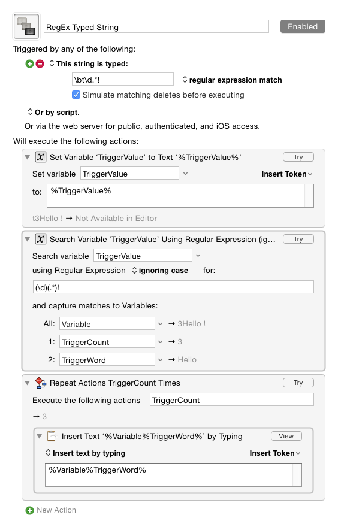
Task: Collapse the Repeat Actions disclosure triangle
Action: point(28,383)
